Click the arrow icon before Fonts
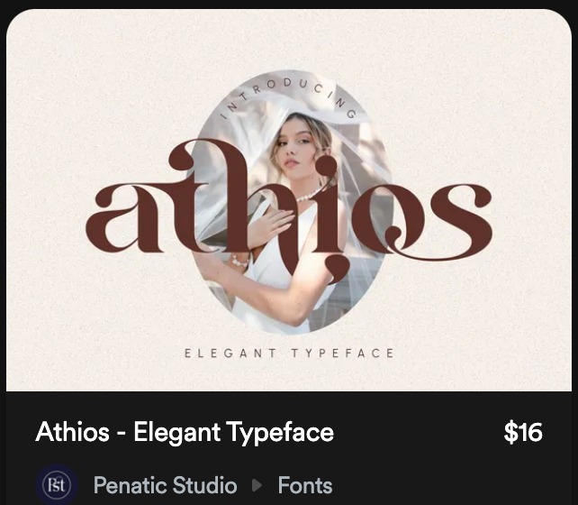 (257, 485)
